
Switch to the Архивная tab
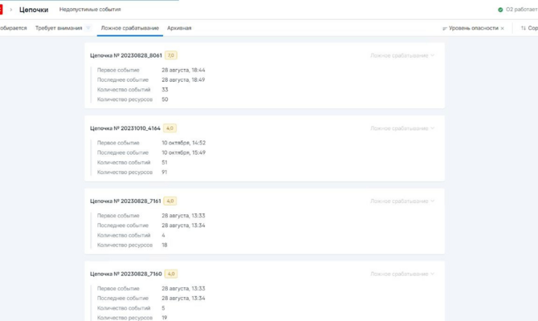(179, 28)
